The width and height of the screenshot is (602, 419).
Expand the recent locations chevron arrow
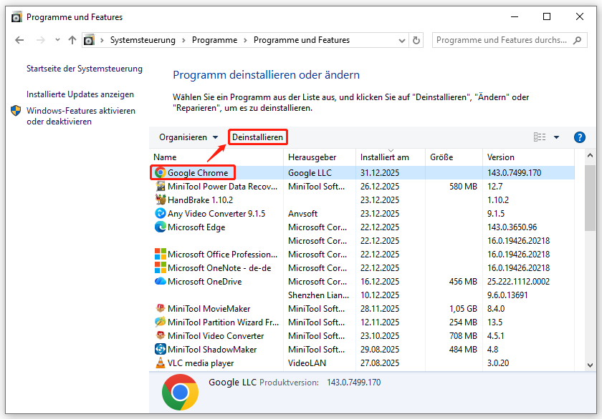pos(57,41)
